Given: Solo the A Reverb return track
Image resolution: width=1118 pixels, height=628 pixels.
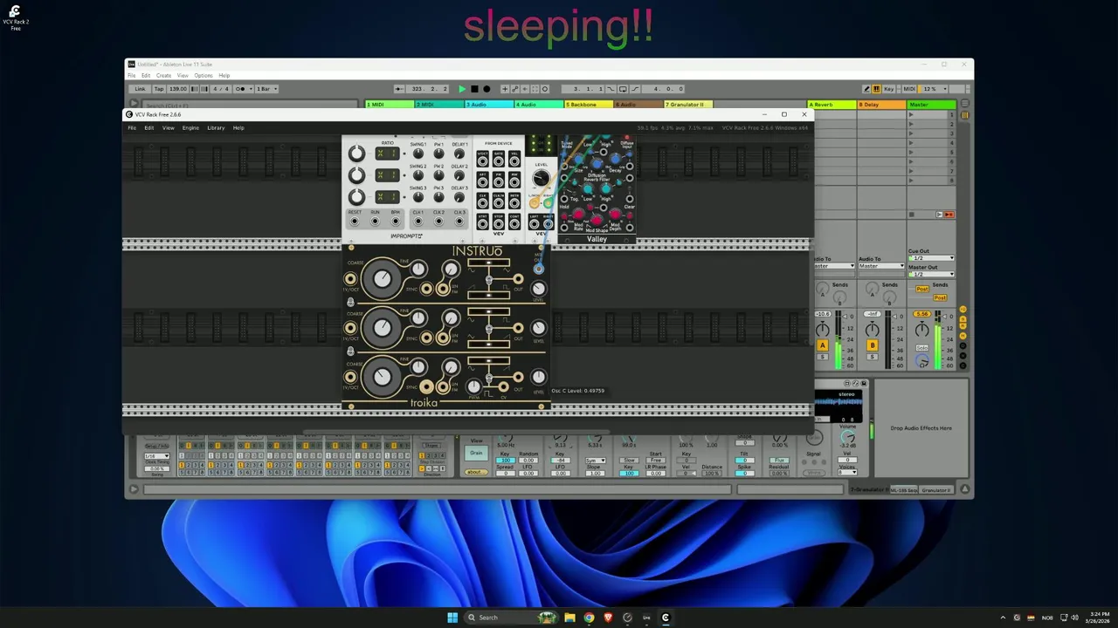Looking at the screenshot, I should [x=822, y=358].
